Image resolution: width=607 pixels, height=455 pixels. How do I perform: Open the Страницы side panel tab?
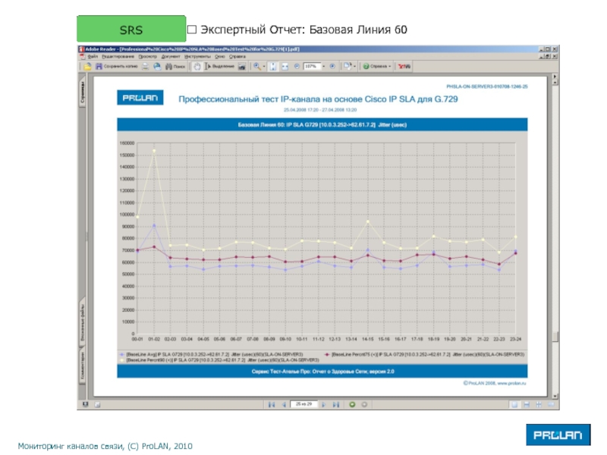click(x=83, y=93)
